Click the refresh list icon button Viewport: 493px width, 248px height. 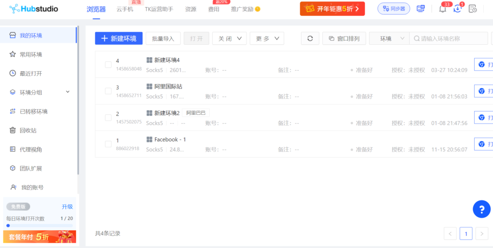(x=310, y=38)
